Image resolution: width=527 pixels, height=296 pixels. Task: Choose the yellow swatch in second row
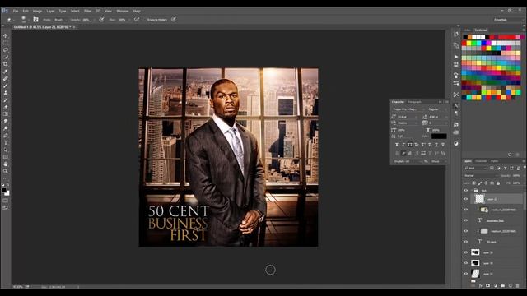[469, 43]
